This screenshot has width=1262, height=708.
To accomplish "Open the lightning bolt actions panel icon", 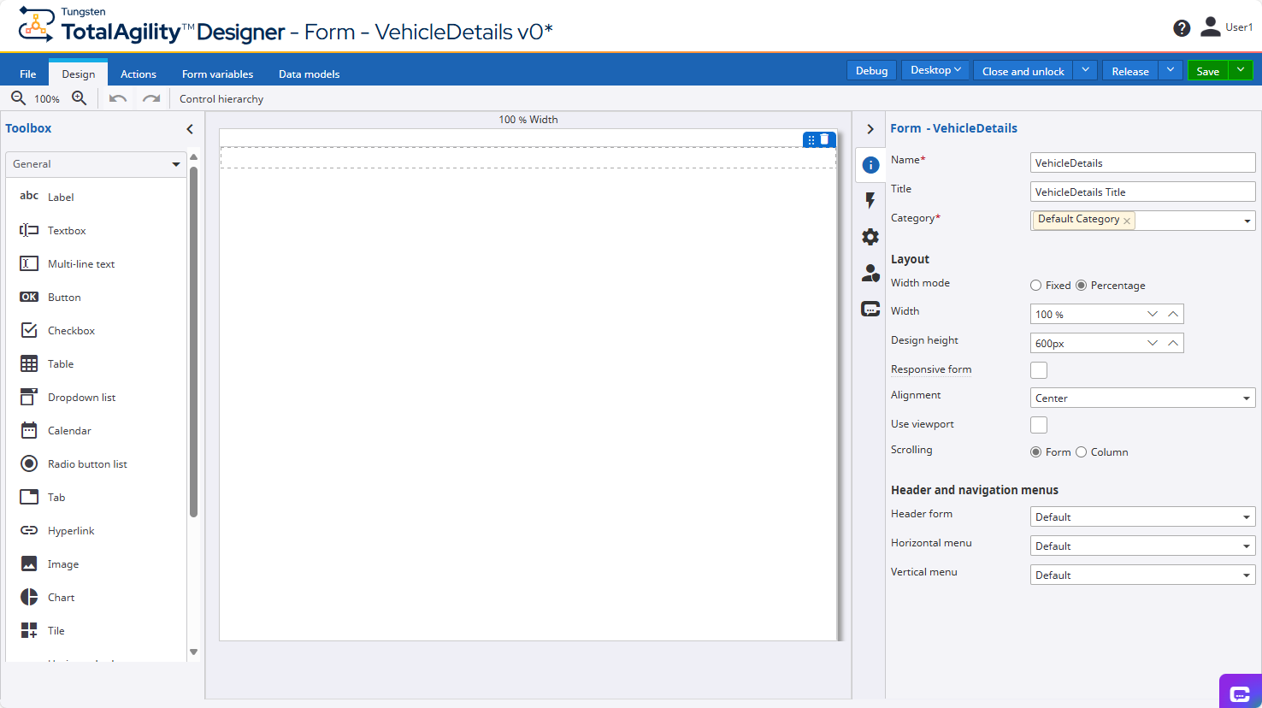I will [870, 200].
